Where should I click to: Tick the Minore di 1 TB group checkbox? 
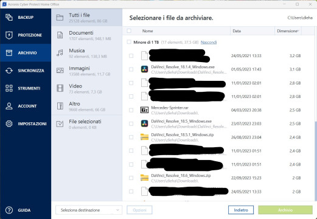(x=129, y=42)
